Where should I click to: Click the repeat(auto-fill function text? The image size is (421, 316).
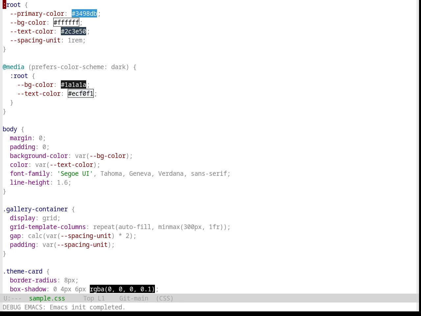click(122, 227)
